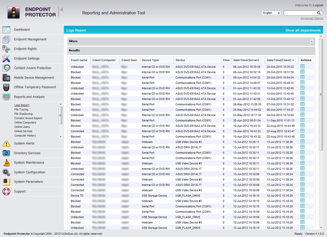This screenshot has width=327, height=237.
Task: Open Online Computers submenu item
Action: tap(25, 123)
